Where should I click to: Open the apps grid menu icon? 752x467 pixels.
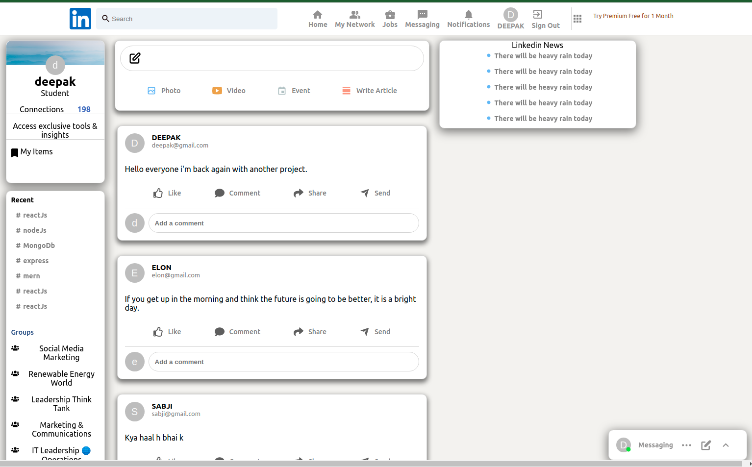[577, 19]
